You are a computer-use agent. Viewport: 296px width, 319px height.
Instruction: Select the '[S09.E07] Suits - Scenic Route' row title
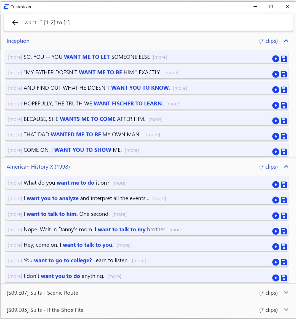click(42, 293)
